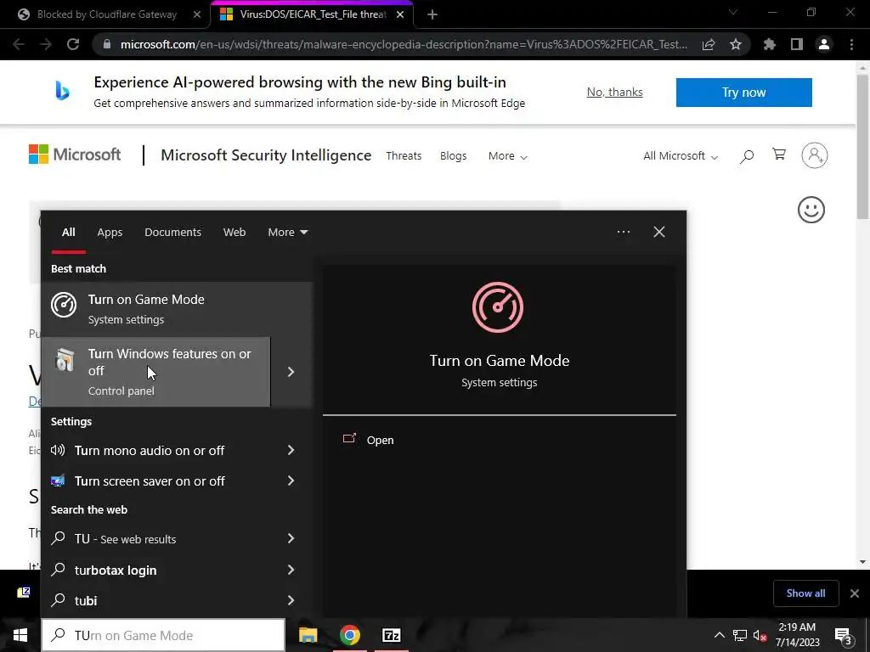
Task: Click the large pink Game Mode icon
Action: (498, 307)
